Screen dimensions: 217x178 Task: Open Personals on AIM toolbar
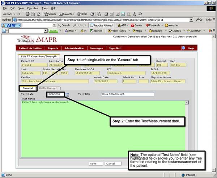pos(153,25)
